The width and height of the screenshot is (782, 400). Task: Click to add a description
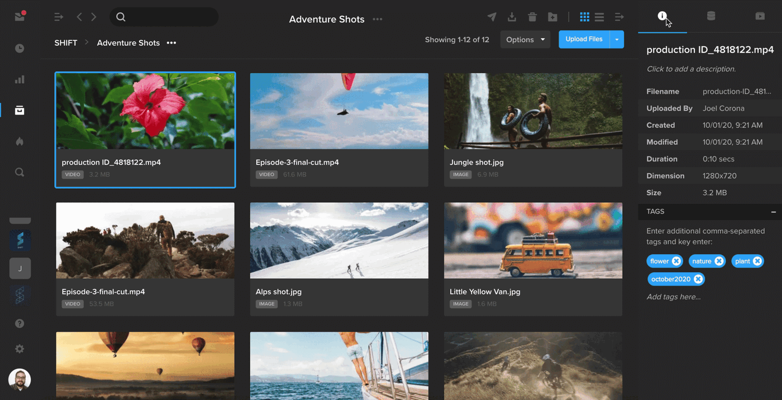pos(691,69)
